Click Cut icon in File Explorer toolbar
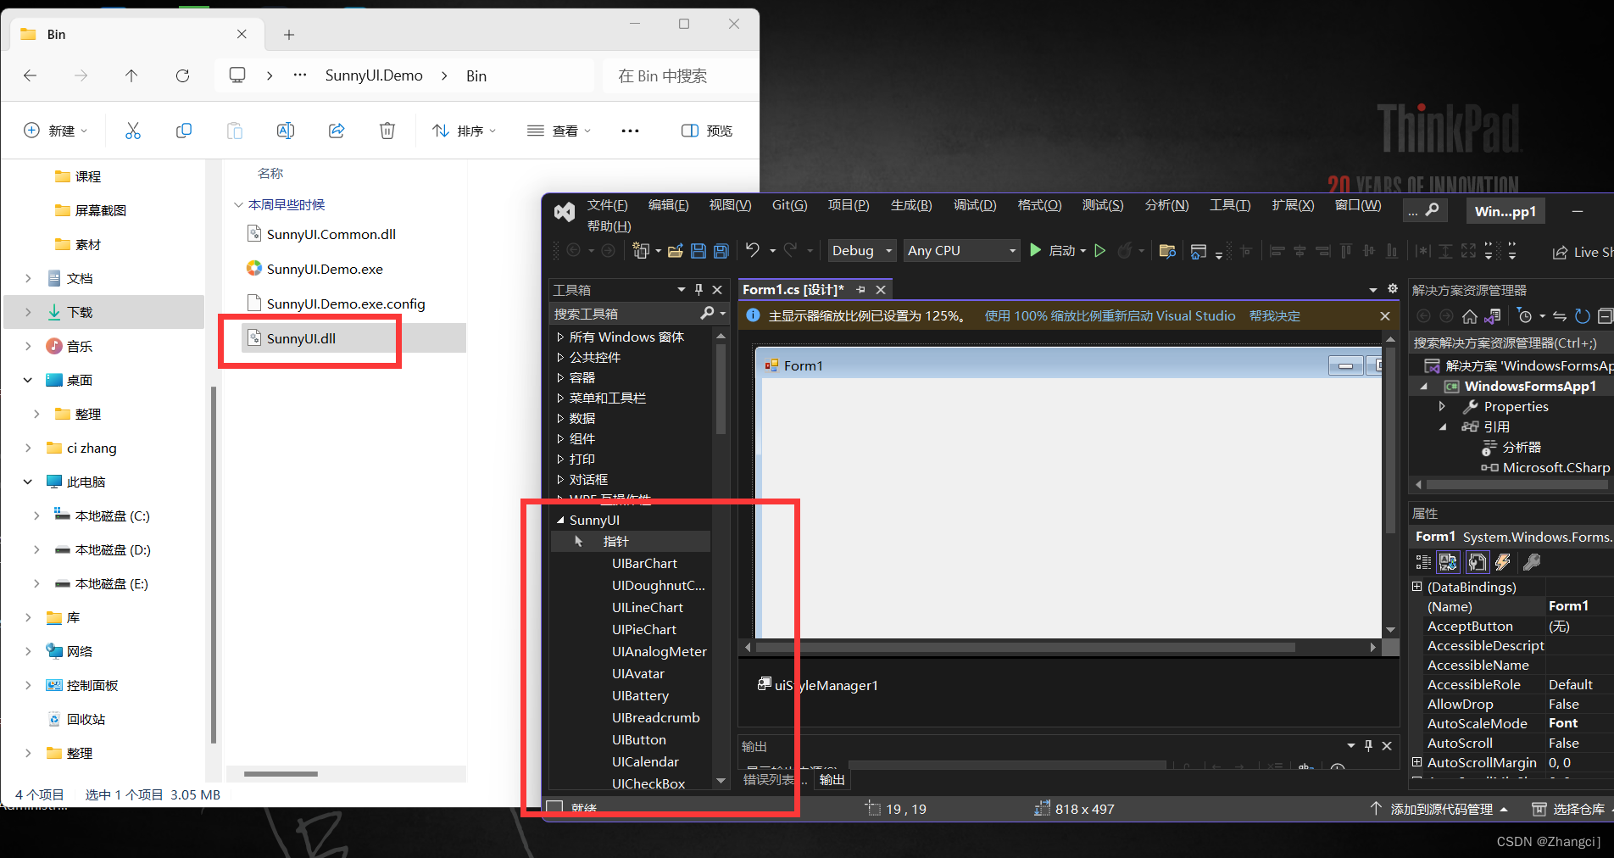1614x858 pixels. 133,131
